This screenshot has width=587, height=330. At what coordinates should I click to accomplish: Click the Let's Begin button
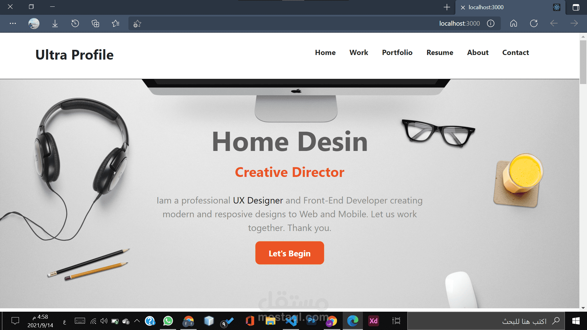point(290,253)
